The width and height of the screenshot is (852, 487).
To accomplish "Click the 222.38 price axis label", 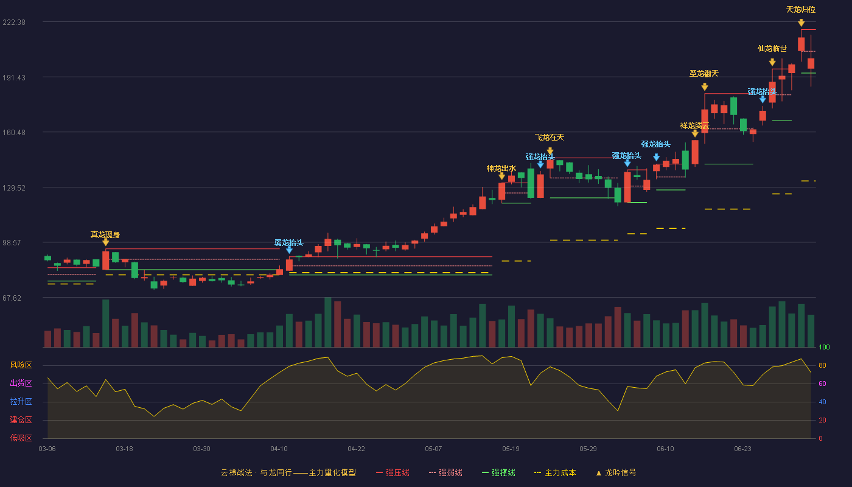I will (14, 22).
